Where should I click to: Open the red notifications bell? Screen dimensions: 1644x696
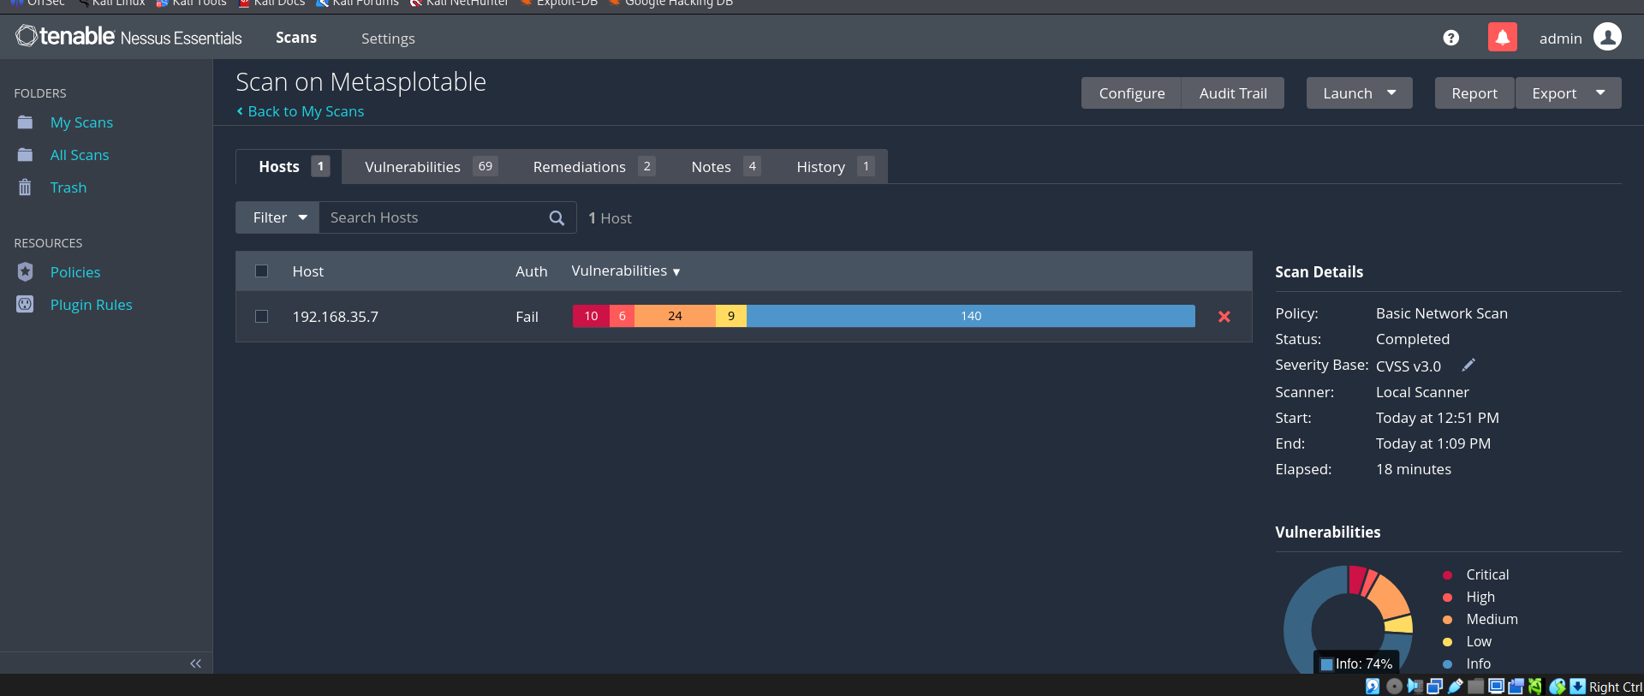click(1502, 38)
